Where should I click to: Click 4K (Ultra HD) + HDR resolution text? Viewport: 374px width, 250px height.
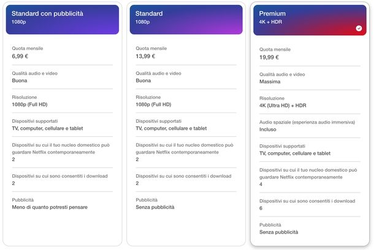pos(283,105)
